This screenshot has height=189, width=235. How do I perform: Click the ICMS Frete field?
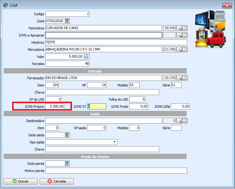coord(139,107)
